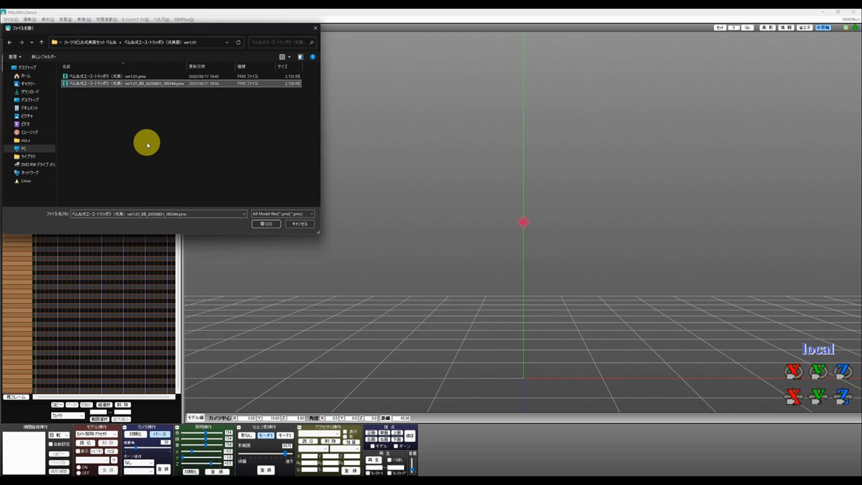862x485 pixels.
Task: Toggle the local coordinate mode label
Action: click(818, 349)
